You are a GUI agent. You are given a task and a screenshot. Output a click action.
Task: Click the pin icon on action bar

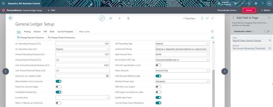212,37
